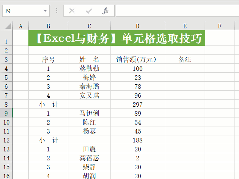The width and height of the screenshot is (239, 179).
Task: Click the formula bar options dots handle
Action: pos(56,11)
